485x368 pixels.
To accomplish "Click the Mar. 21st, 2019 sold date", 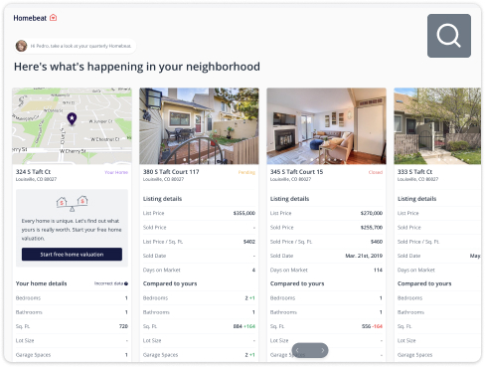I will pos(364,256).
